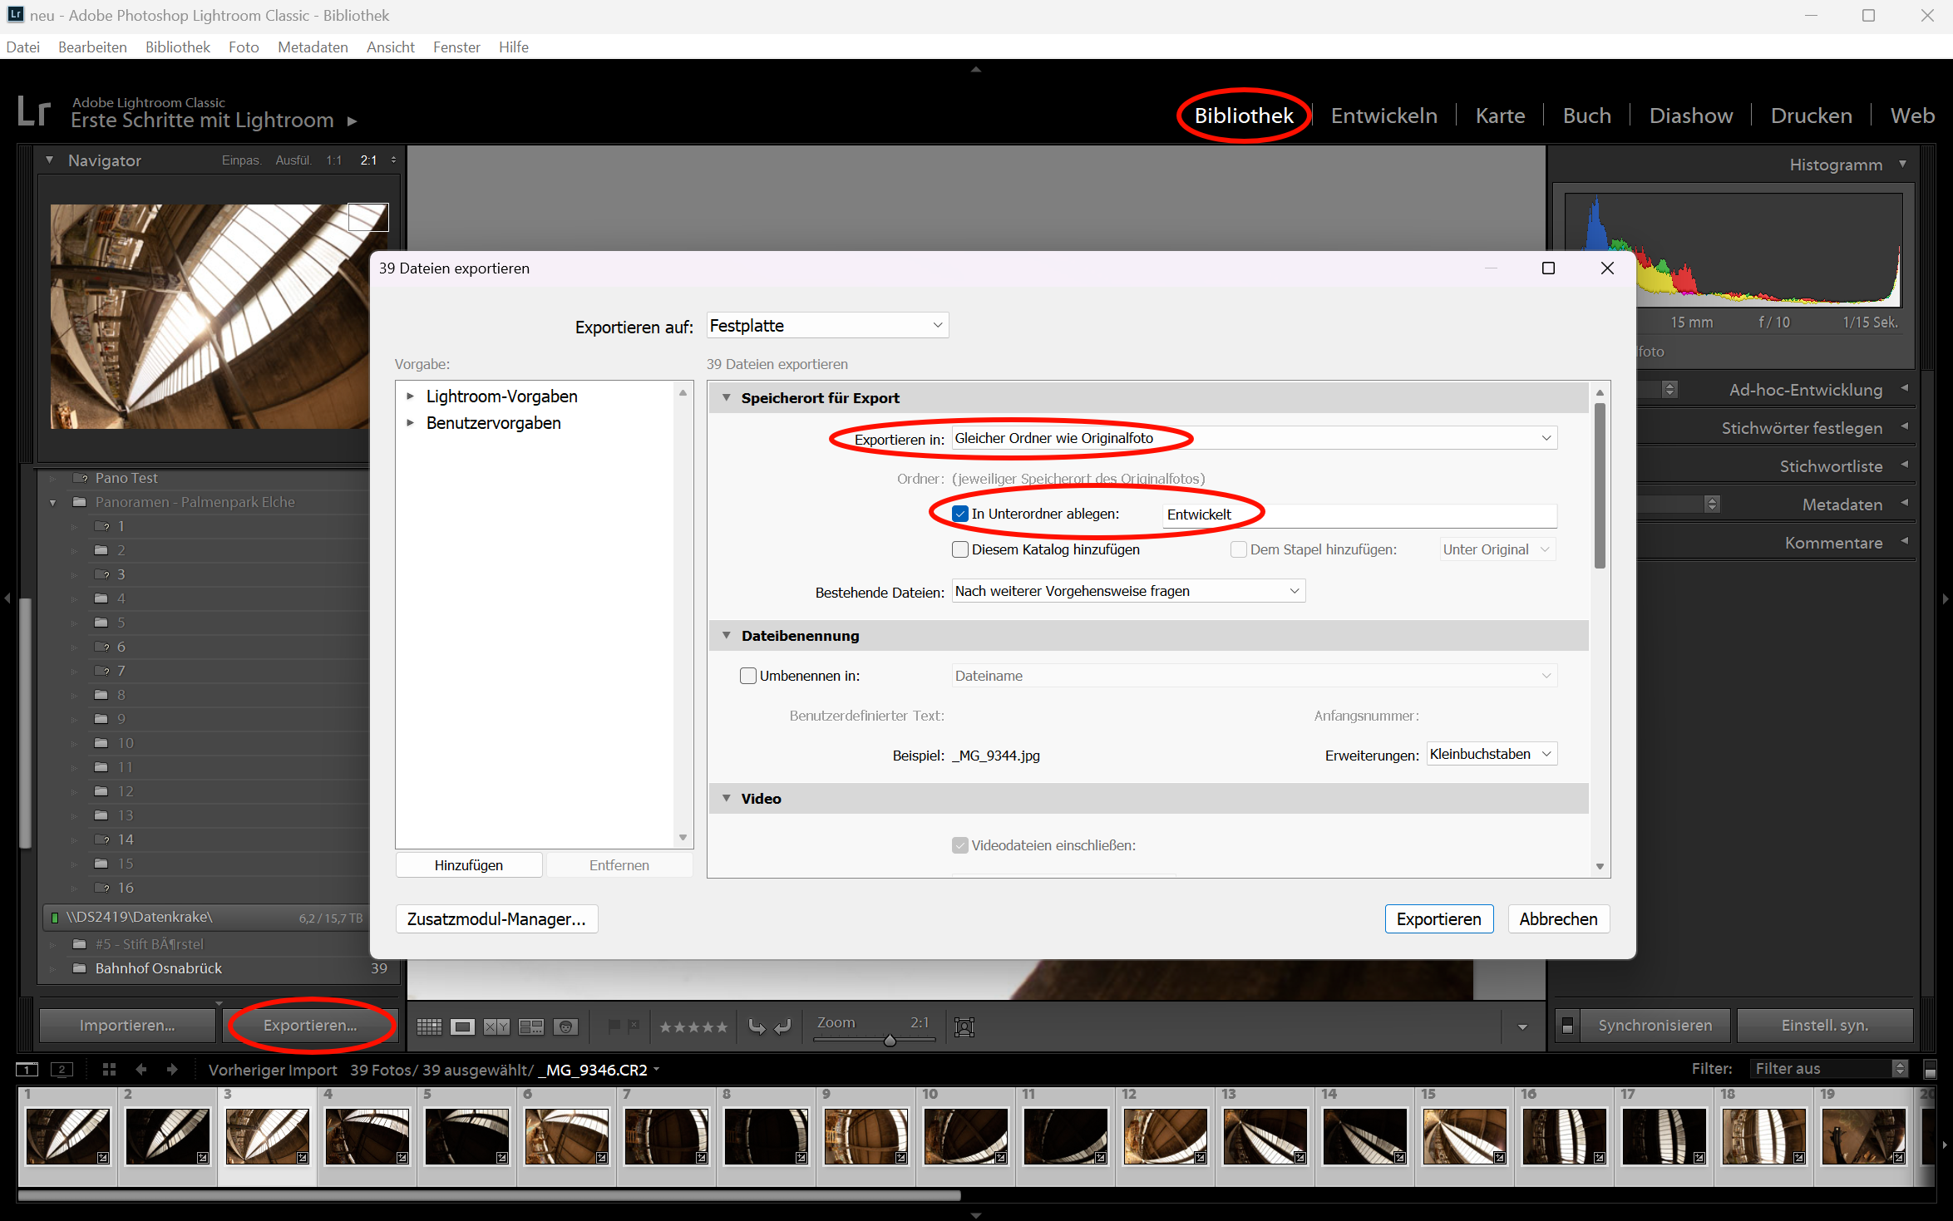Click the Lr logo identity plate

click(35, 111)
